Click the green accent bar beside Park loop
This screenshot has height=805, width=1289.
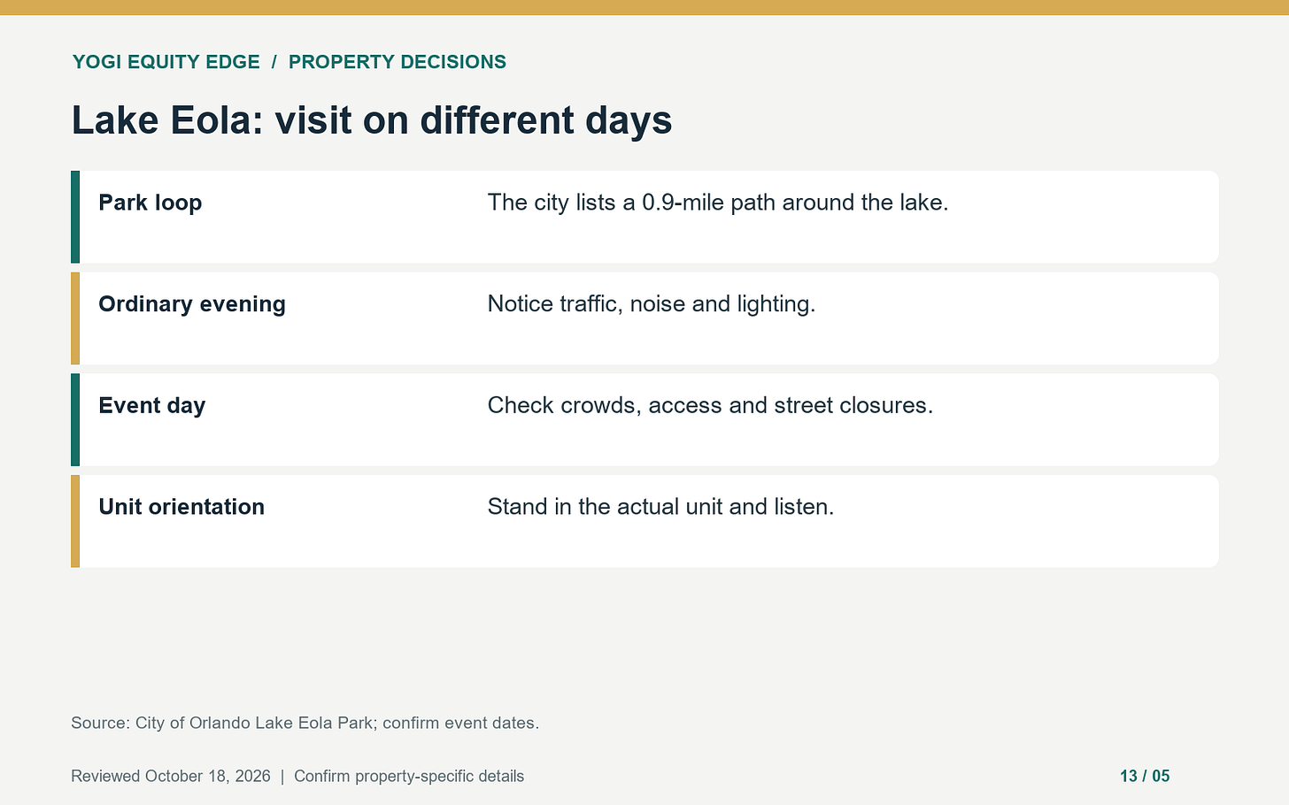point(75,217)
